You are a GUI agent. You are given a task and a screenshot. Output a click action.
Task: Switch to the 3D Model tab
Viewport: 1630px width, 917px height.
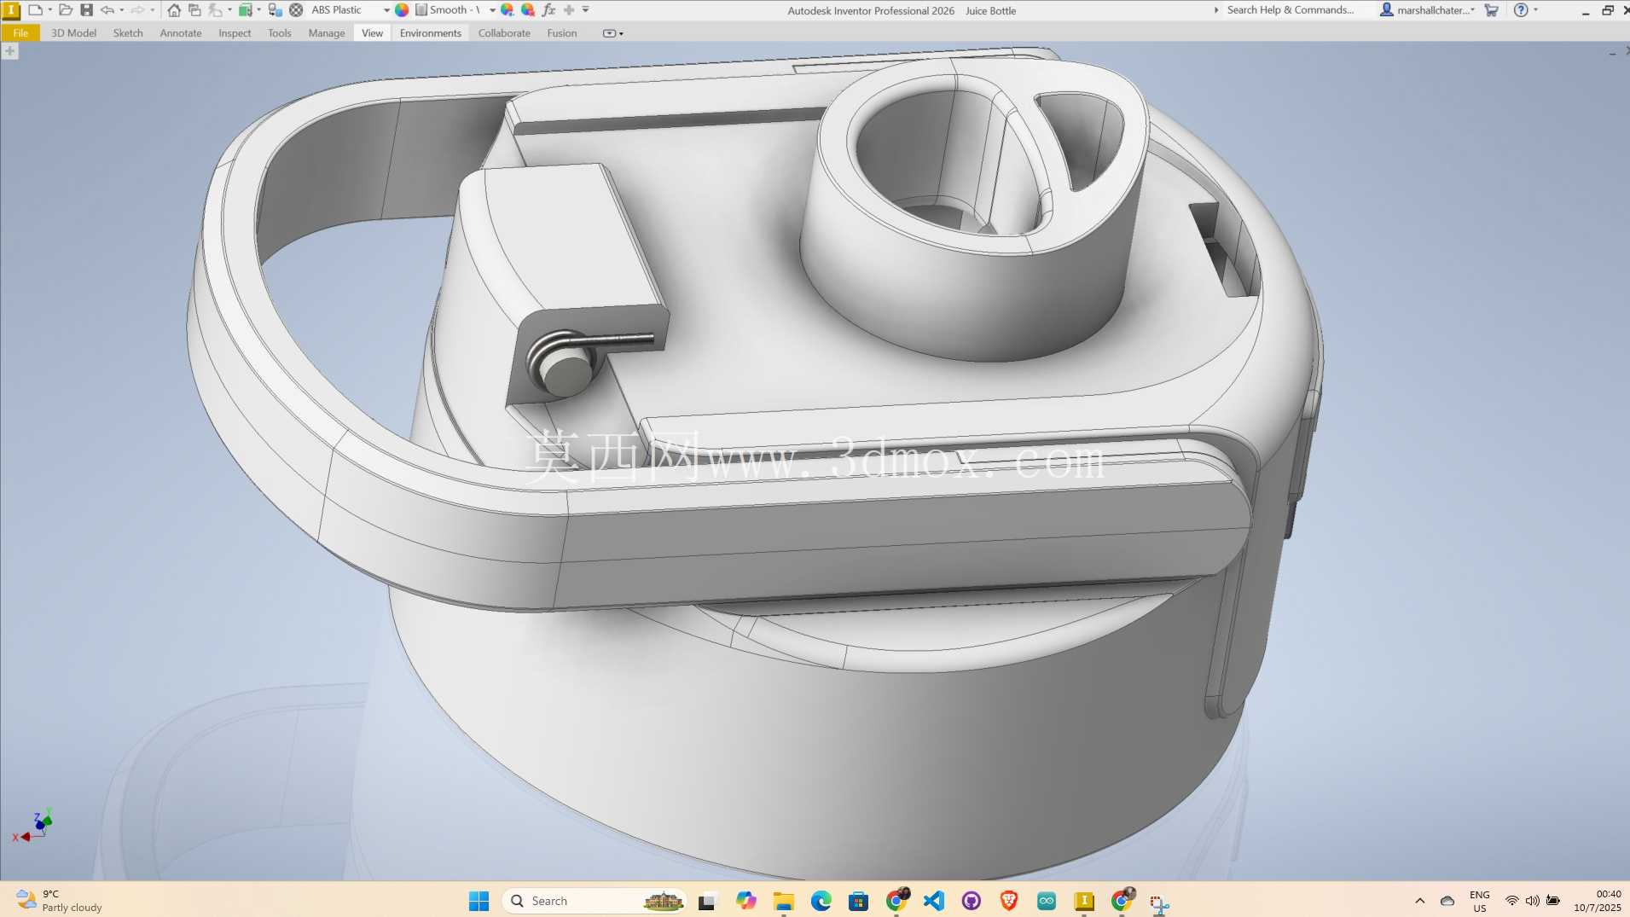pyautogui.click(x=73, y=33)
